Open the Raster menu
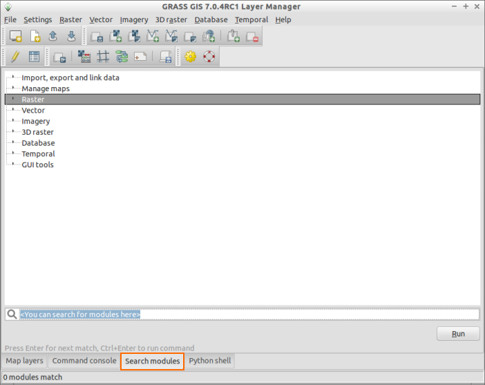Viewport: 485px width, 385px height. click(x=70, y=20)
